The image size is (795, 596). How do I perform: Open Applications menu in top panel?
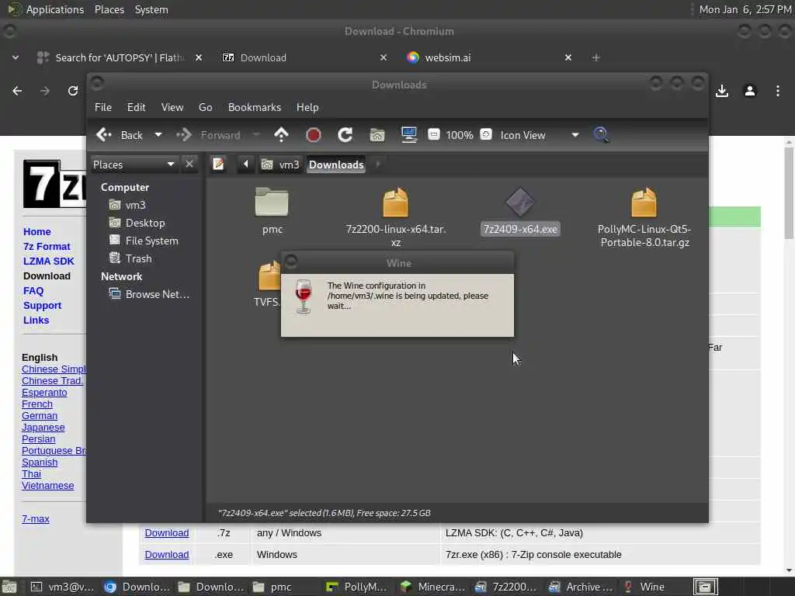click(55, 9)
